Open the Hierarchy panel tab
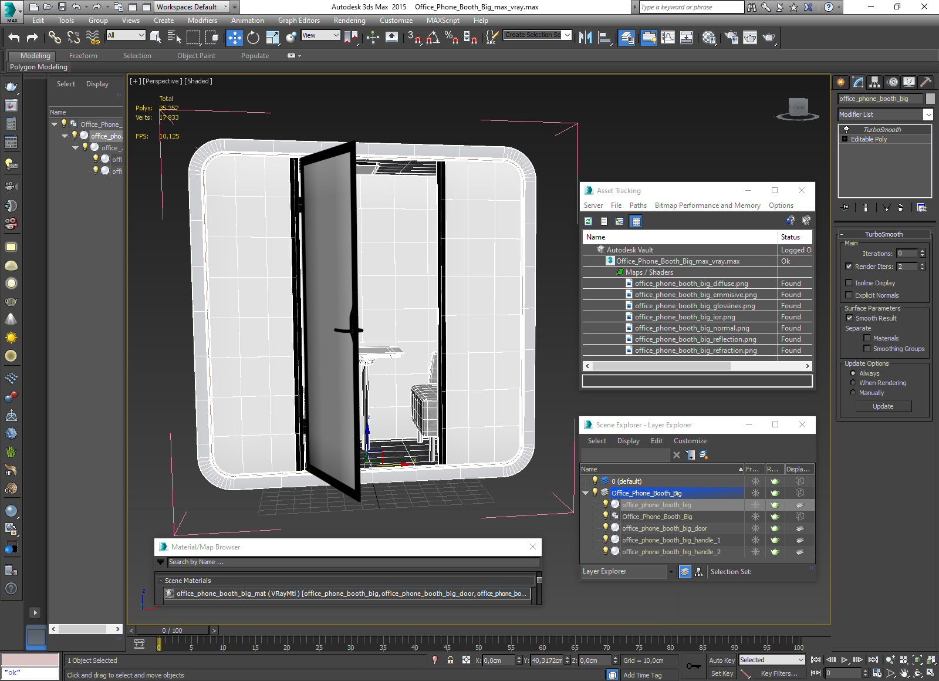 tap(875, 82)
